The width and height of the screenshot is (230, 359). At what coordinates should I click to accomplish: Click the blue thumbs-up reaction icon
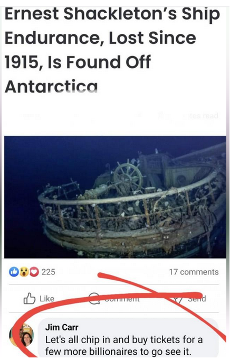coord(14,272)
